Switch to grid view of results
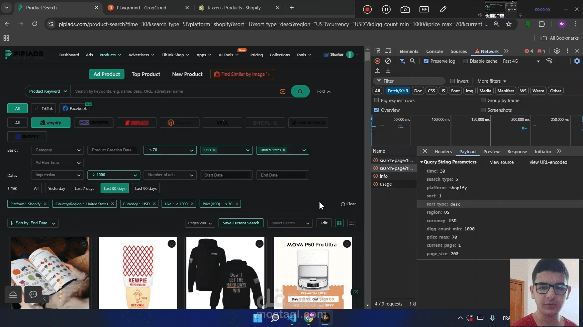 [339, 223]
